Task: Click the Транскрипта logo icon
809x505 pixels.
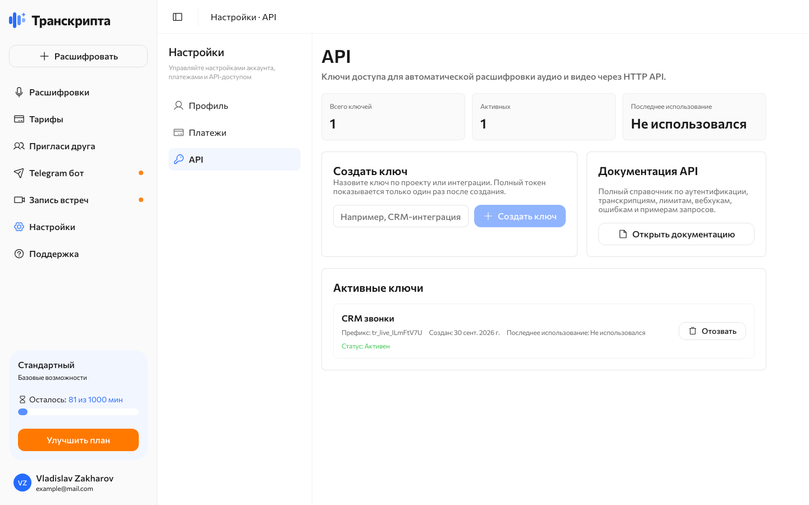Action: [x=17, y=20]
